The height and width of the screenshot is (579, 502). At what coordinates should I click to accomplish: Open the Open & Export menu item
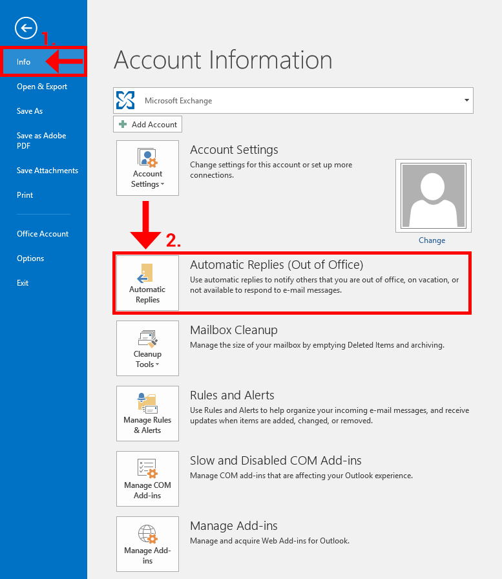click(42, 87)
